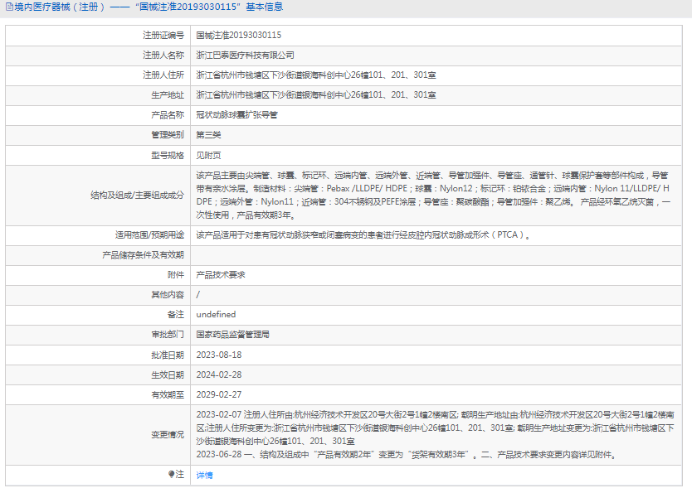The height and width of the screenshot is (488, 692).
Task: Click the 审批部门 label
Action: (x=168, y=335)
